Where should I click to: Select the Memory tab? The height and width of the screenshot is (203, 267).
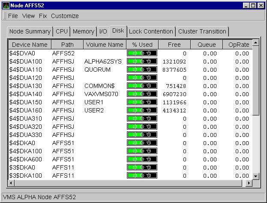point(83,31)
